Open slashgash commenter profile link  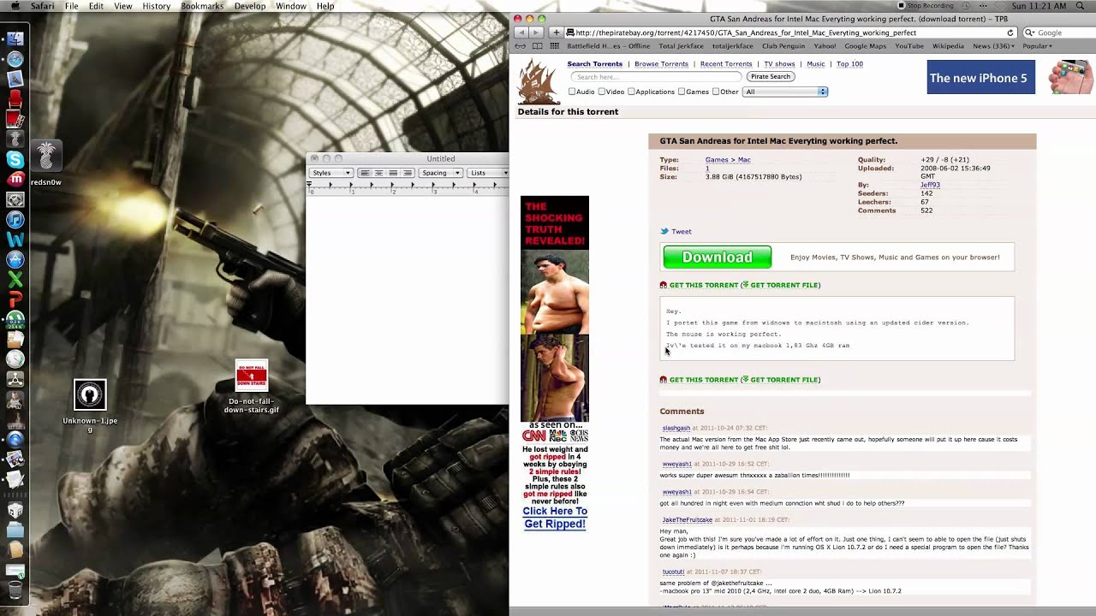point(676,428)
